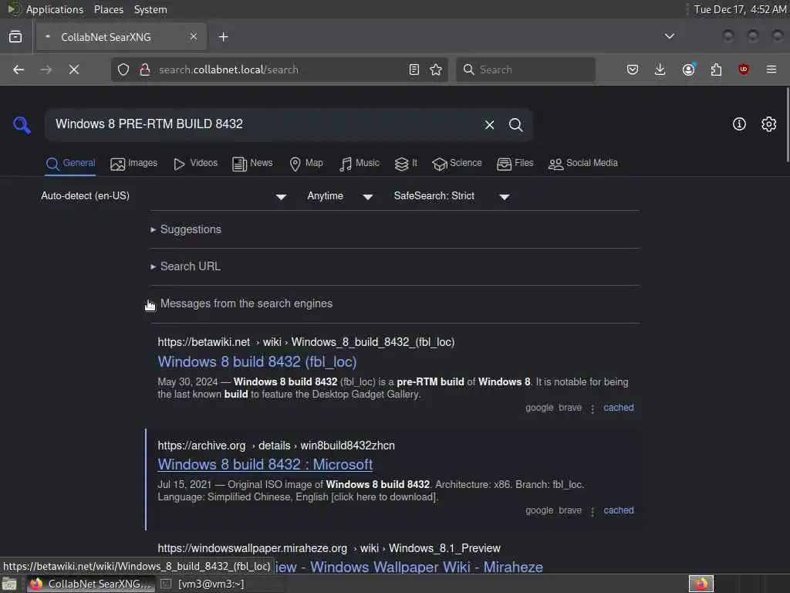Open Firefox account icon

pyautogui.click(x=689, y=69)
